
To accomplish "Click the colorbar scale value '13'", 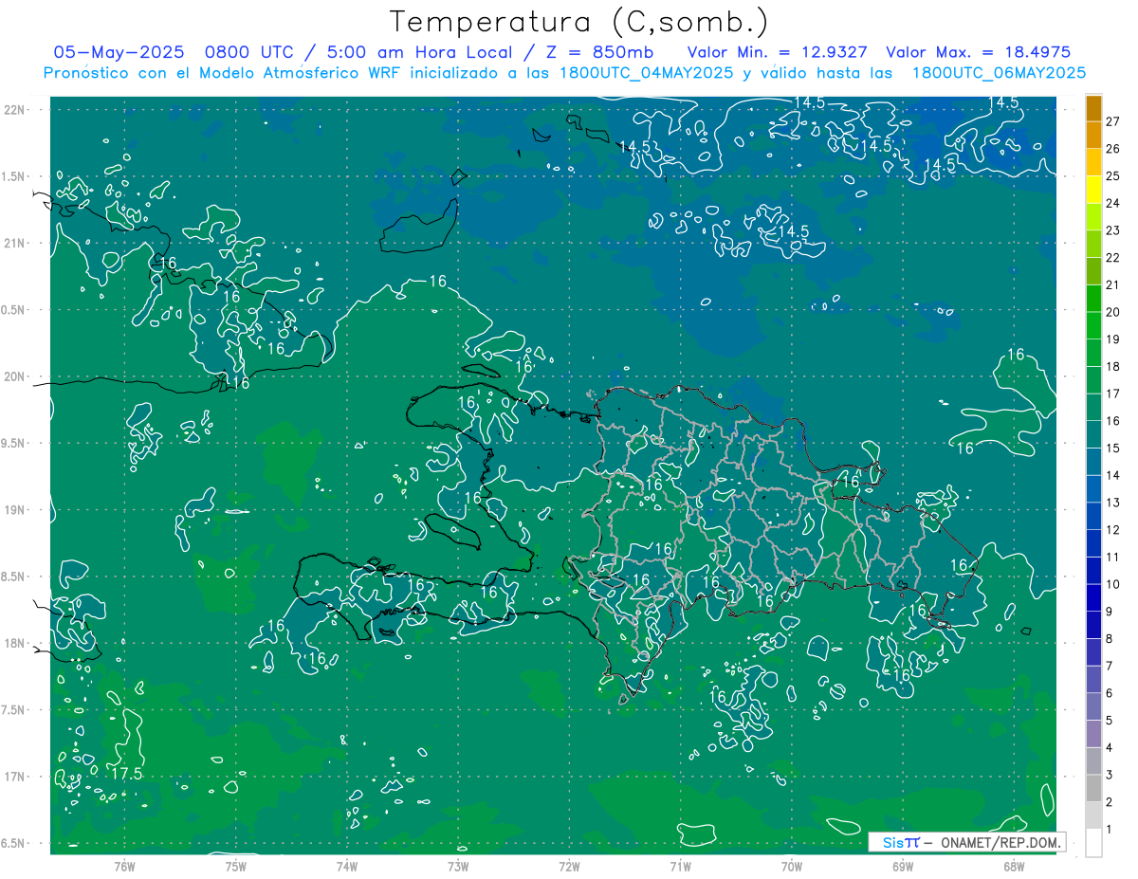I will coord(1113,503).
